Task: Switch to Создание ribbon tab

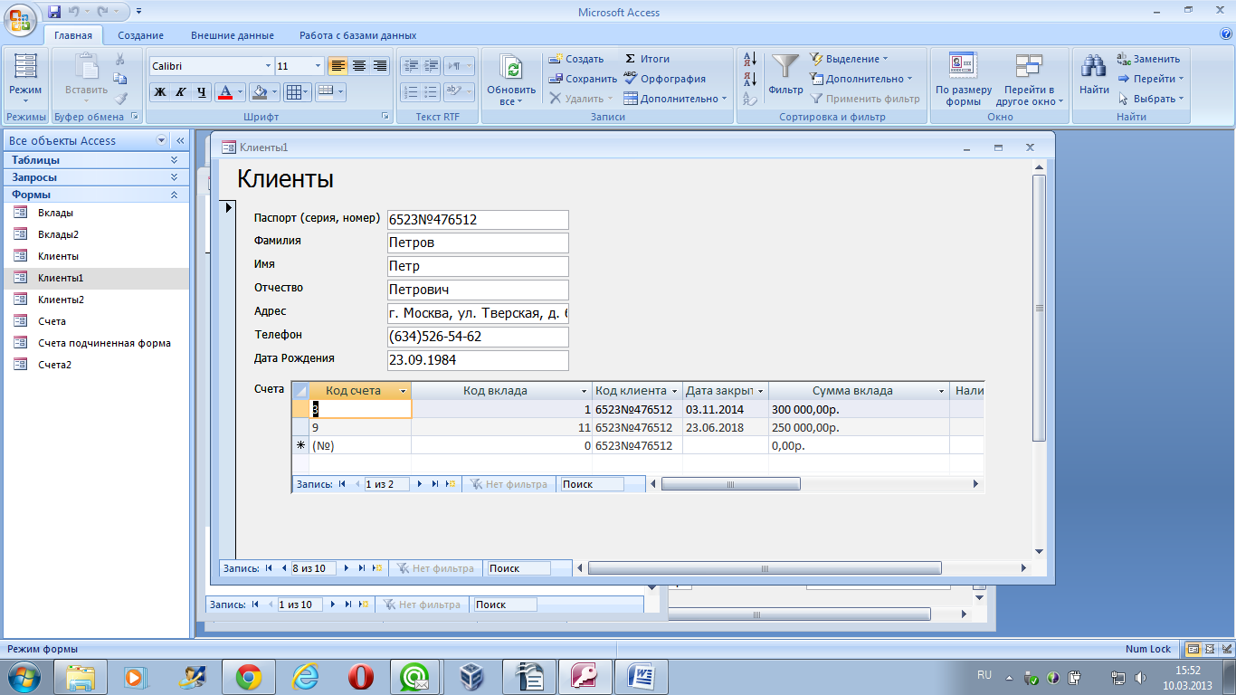Action: click(140, 35)
